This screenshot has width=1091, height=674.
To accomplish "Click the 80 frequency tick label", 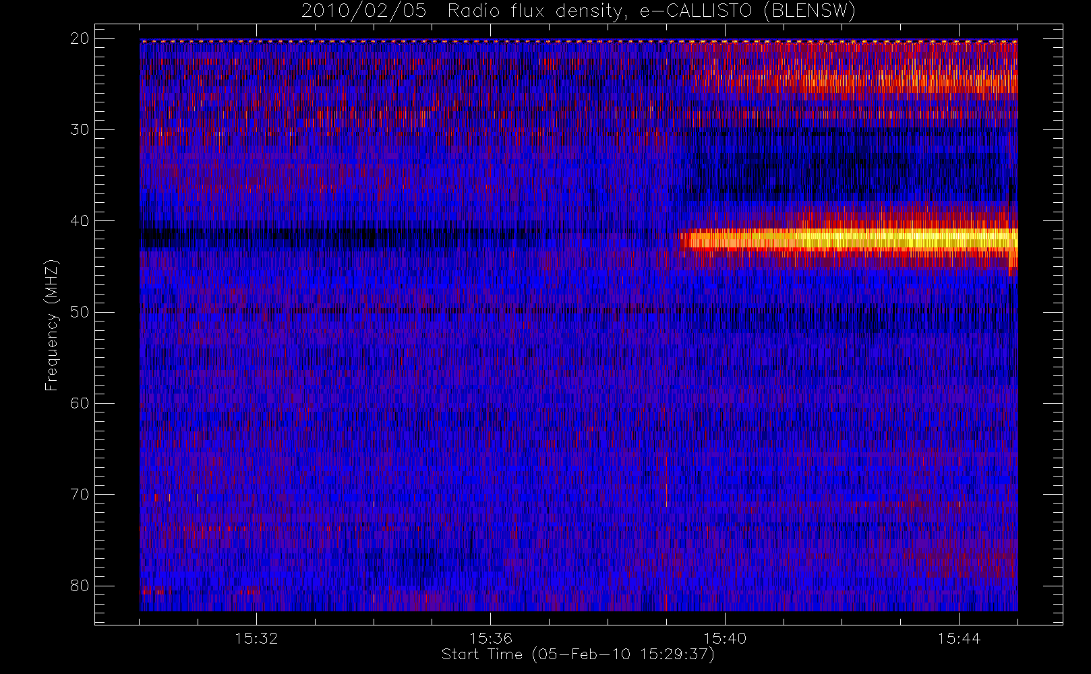I will 80,586.
